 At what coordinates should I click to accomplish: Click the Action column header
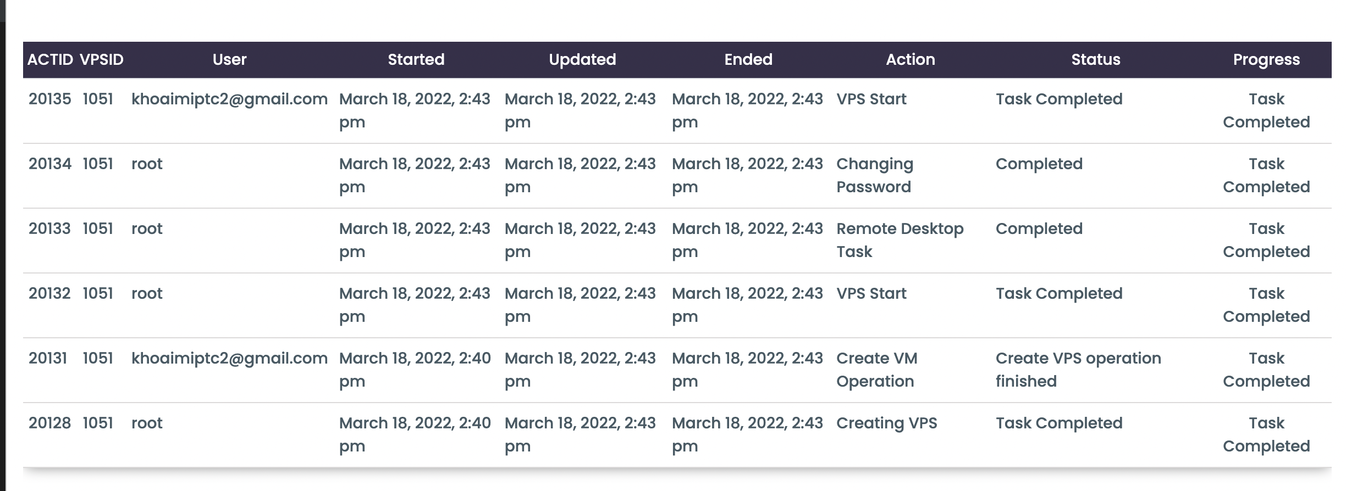(x=910, y=59)
